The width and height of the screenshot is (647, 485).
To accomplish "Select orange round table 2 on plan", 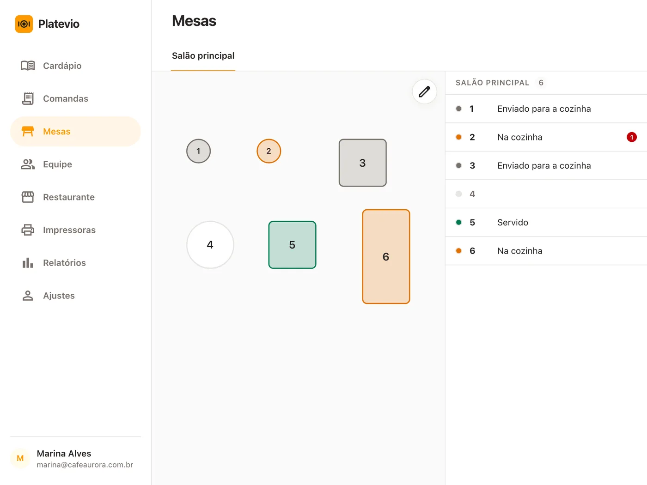I will [269, 151].
